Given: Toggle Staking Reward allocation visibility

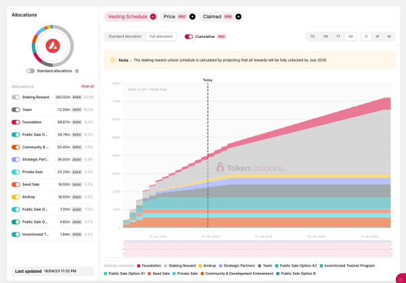Looking at the screenshot, I should (x=16, y=97).
